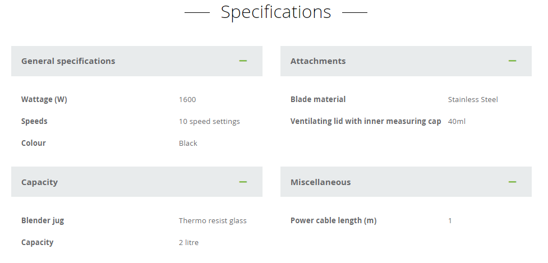The height and width of the screenshot is (263, 548).
Task: Click the Ventilating lid with inner measuring cap label
Action: coord(366,122)
